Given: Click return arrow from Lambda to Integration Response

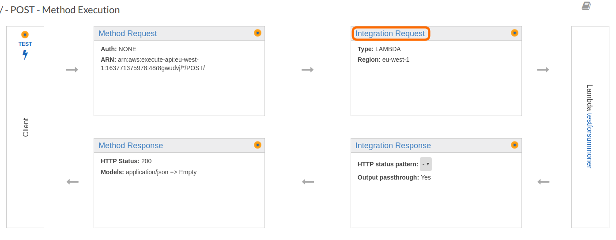Looking at the screenshot, I should [x=543, y=182].
